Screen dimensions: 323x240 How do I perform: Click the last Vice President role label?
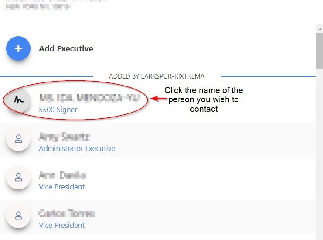click(61, 225)
